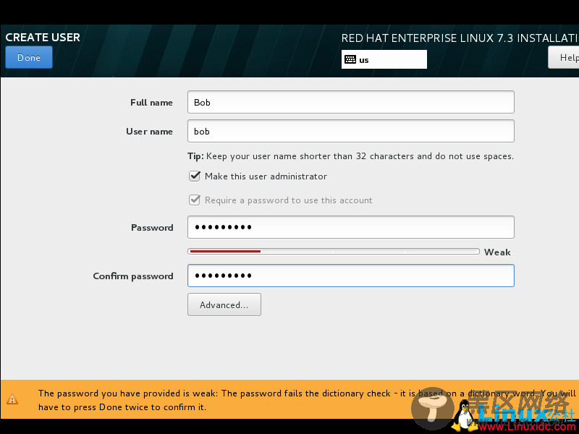Click the warning triangle icon
The height and width of the screenshot is (434, 579).
[x=12, y=399]
